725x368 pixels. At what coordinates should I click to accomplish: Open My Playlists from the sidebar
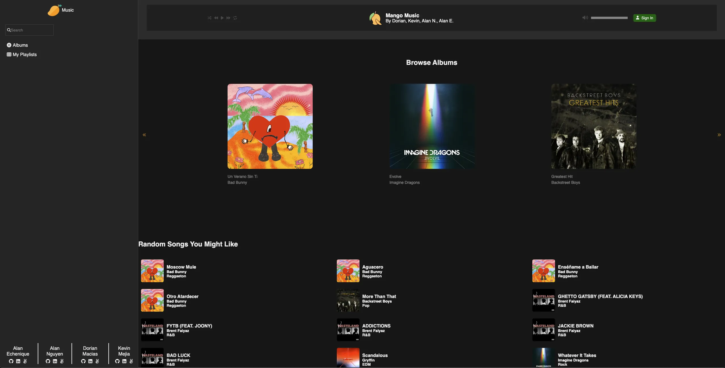(24, 54)
